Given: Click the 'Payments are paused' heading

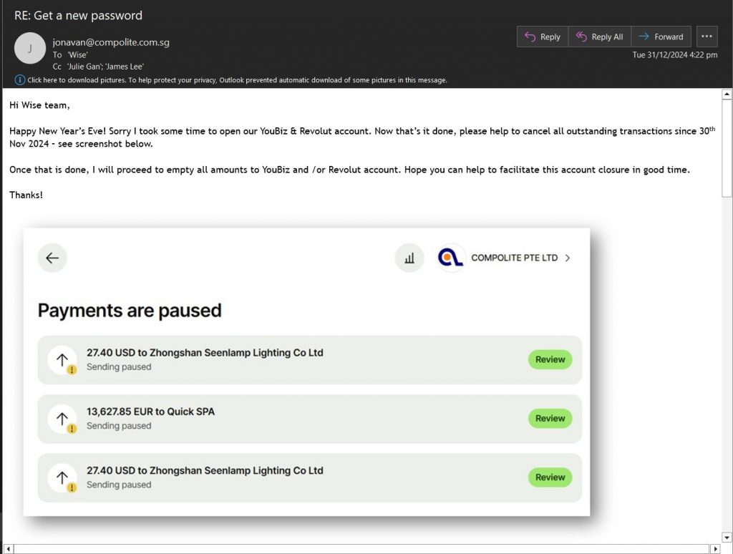Looking at the screenshot, I should tap(130, 311).
